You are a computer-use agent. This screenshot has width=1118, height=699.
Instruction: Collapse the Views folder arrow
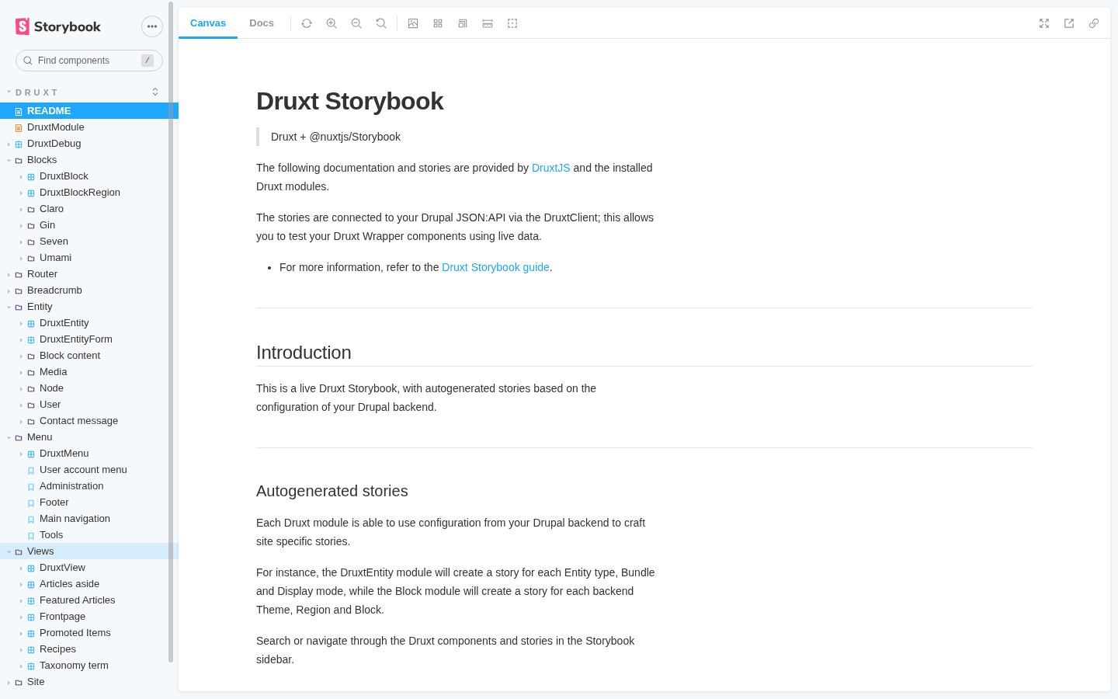tap(9, 552)
